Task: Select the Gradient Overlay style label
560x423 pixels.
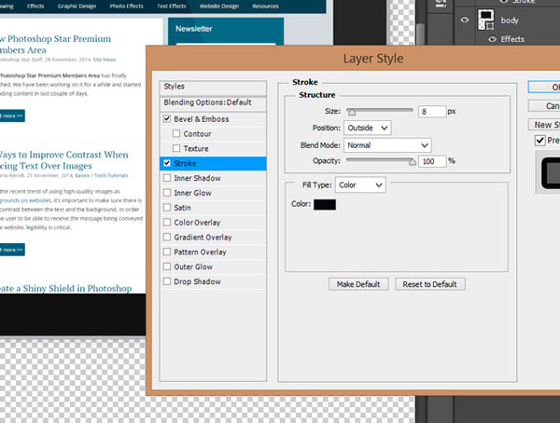Action: pyautogui.click(x=203, y=238)
